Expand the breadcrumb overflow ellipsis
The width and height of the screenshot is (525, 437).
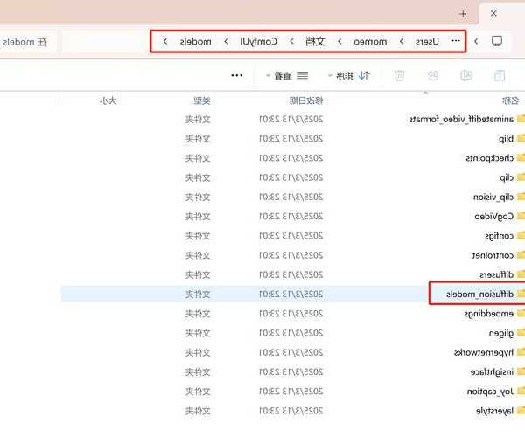[455, 41]
